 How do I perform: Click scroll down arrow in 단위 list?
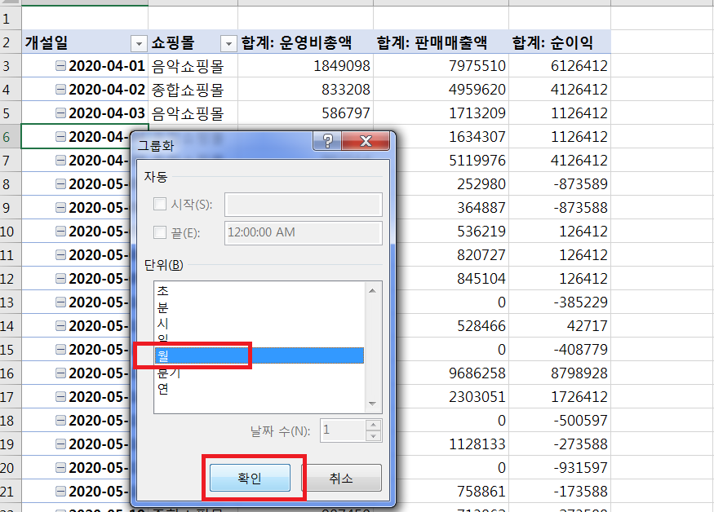click(x=373, y=404)
